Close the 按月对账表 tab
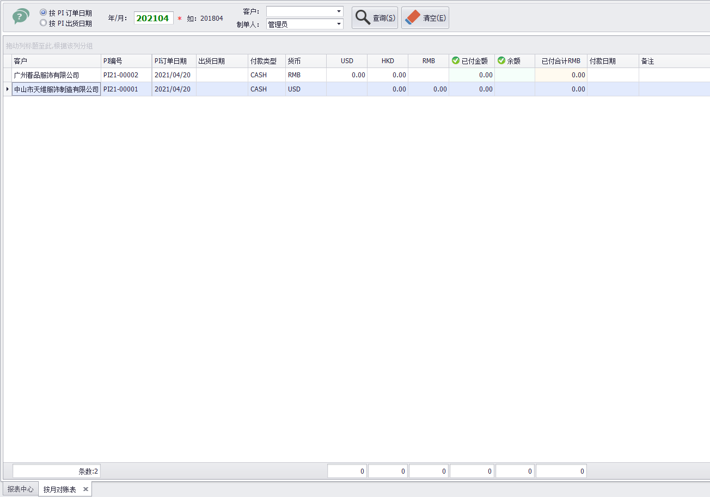 [x=85, y=489]
